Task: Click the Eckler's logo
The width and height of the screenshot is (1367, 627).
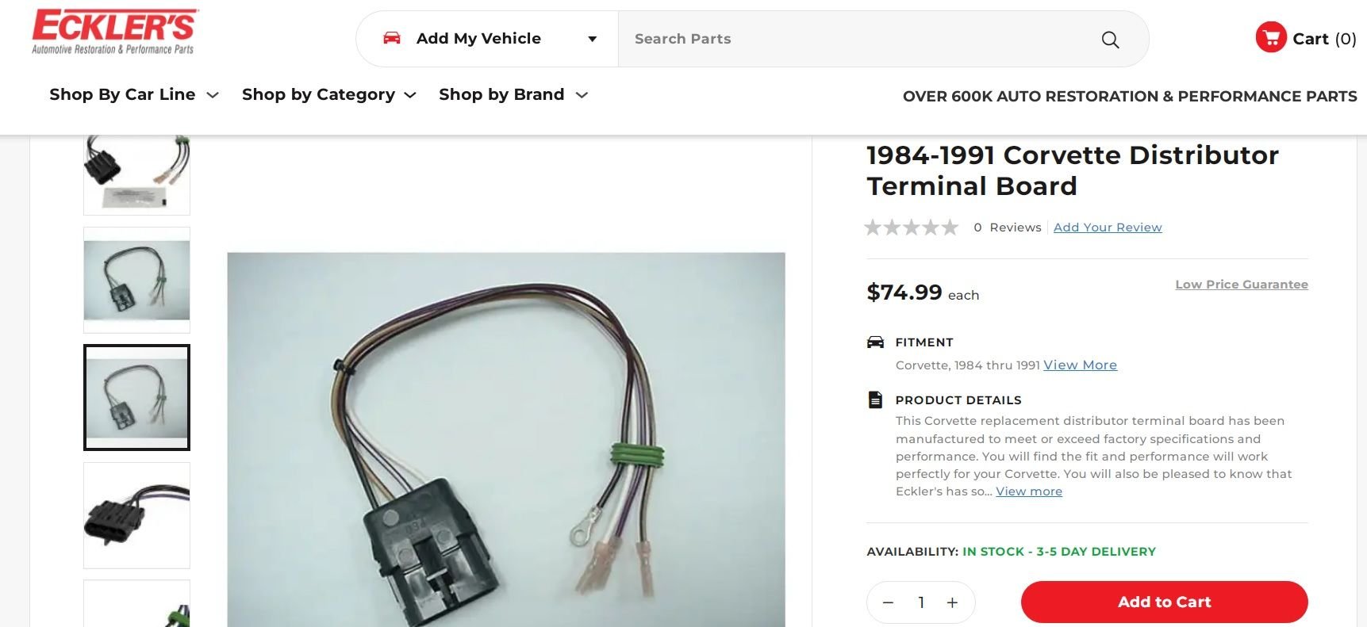Action: click(113, 32)
